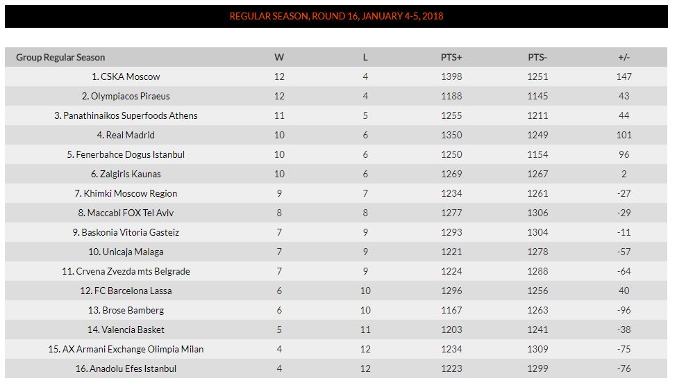Click the +/- column header
This screenshot has width=677, height=390.
click(x=624, y=57)
